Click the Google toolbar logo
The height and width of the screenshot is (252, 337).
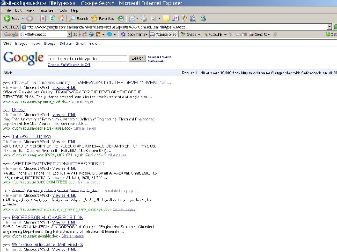[x=11, y=34]
